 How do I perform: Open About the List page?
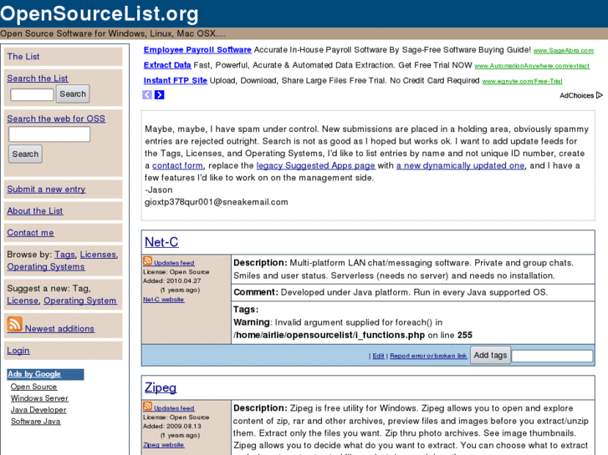(35, 210)
